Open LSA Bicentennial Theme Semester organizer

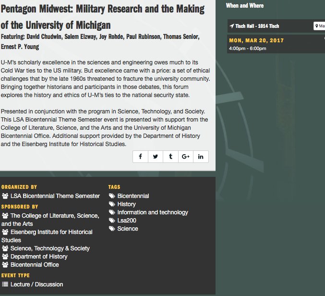point(55,196)
